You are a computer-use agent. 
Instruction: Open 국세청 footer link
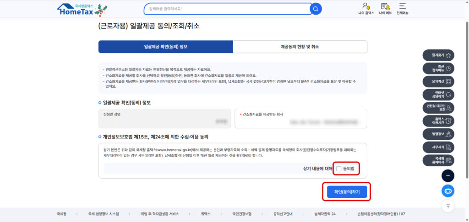[62, 214]
